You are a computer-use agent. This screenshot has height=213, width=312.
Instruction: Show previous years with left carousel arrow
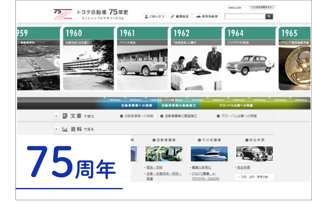[58, 63]
